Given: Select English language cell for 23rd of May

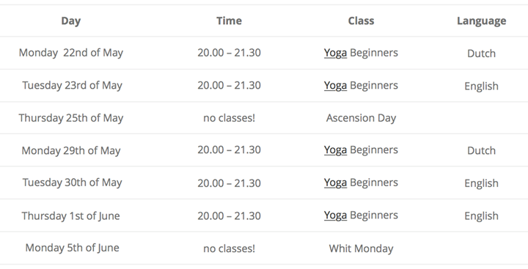Looking at the screenshot, I should click(482, 86).
